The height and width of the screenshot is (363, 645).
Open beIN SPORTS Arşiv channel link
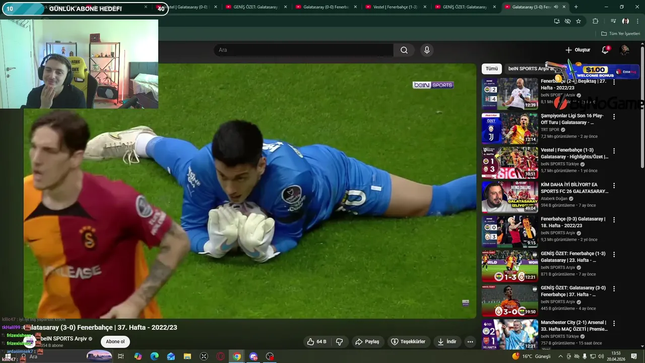64,338
